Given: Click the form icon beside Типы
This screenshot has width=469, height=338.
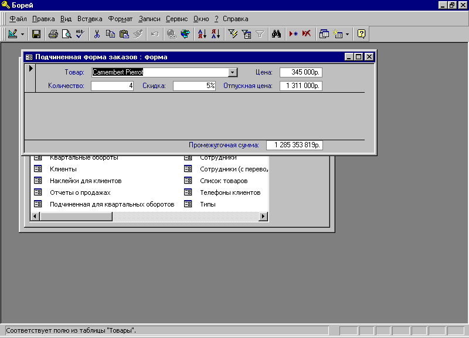Looking at the screenshot, I should [x=188, y=204].
